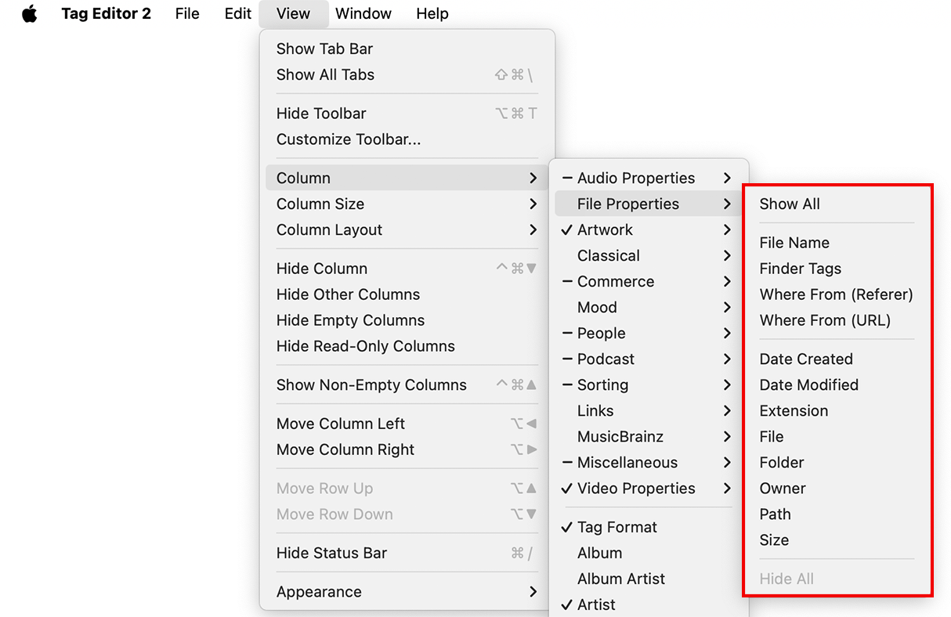The width and height of the screenshot is (951, 617).
Task: Choose Customize Toolbar option
Action: click(349, 139)
